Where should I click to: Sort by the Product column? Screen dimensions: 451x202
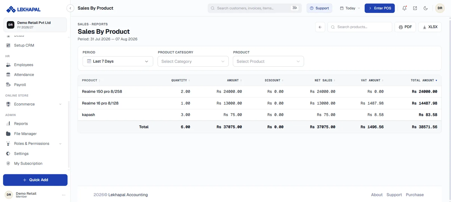tap(91, 80)
